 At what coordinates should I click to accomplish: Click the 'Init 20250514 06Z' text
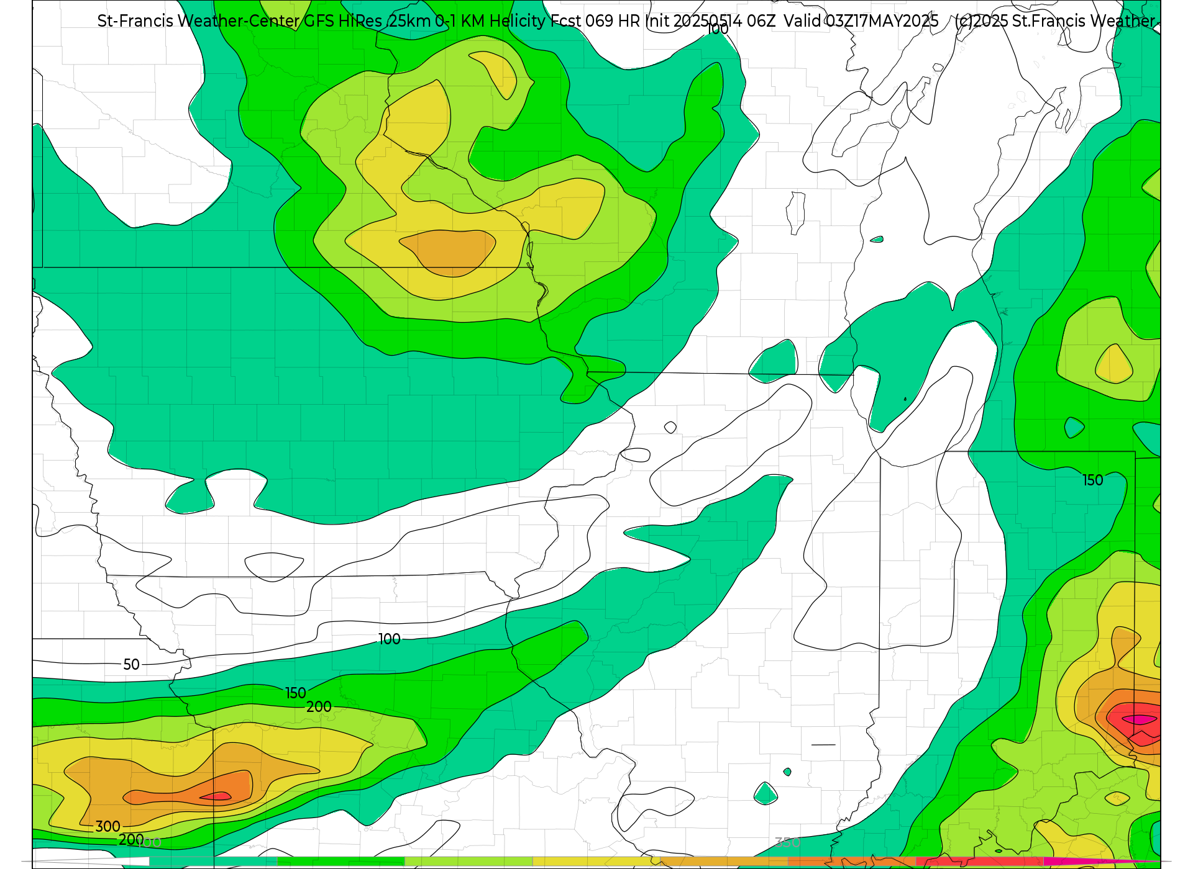tap(710, 21)
